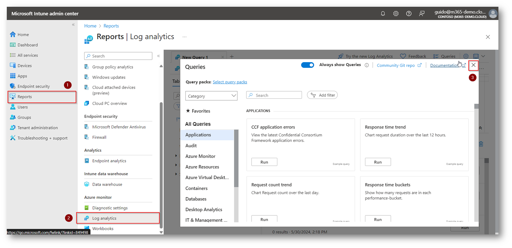Add a new query tab with plus
This screenshot has height=248, width=512.
(x=232, y=57)
